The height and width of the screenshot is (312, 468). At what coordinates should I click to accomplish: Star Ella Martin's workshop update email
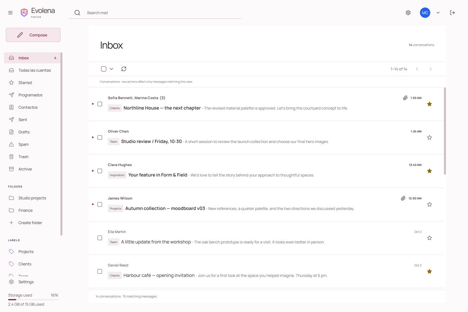tap(429, 238)
